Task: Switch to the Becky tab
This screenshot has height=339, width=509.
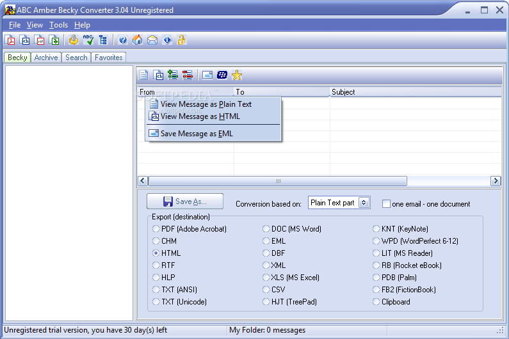Action: [x=17, y=58]
